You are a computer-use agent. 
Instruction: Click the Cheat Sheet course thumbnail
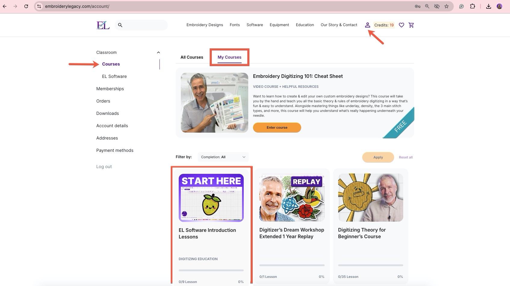(x=215, y=103)
